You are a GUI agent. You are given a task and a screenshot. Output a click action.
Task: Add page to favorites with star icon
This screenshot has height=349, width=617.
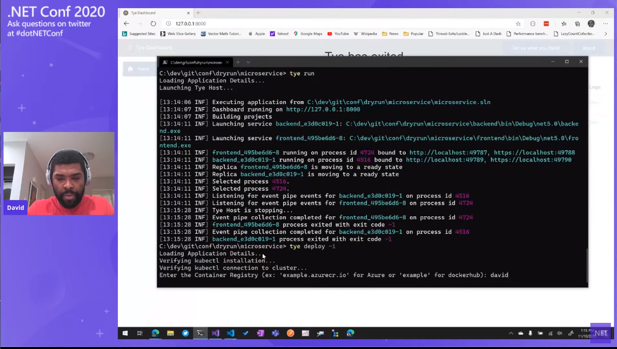(518, 24)
